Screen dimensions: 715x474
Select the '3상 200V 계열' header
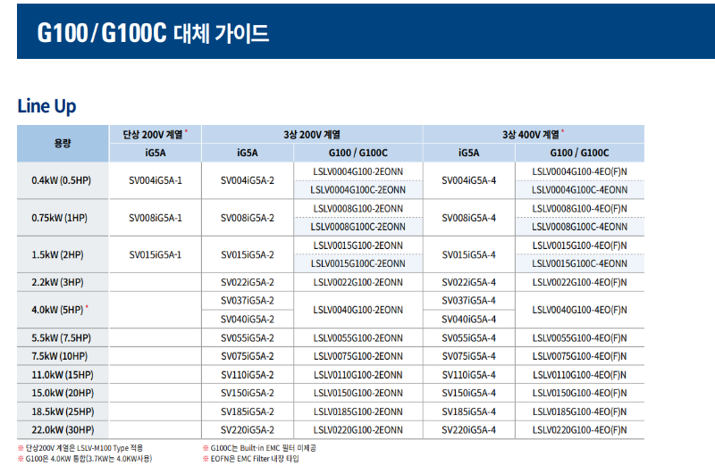coord(312,134)
